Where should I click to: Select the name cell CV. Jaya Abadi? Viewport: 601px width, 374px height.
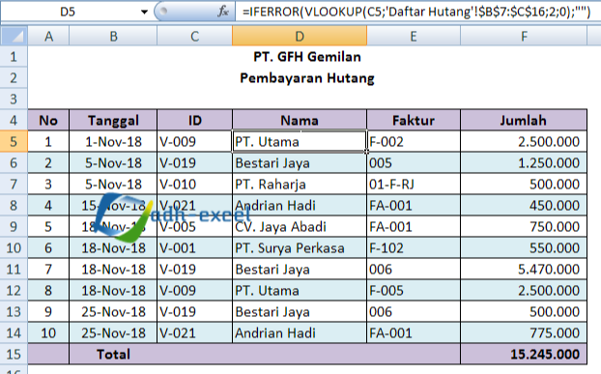[300, 227]
